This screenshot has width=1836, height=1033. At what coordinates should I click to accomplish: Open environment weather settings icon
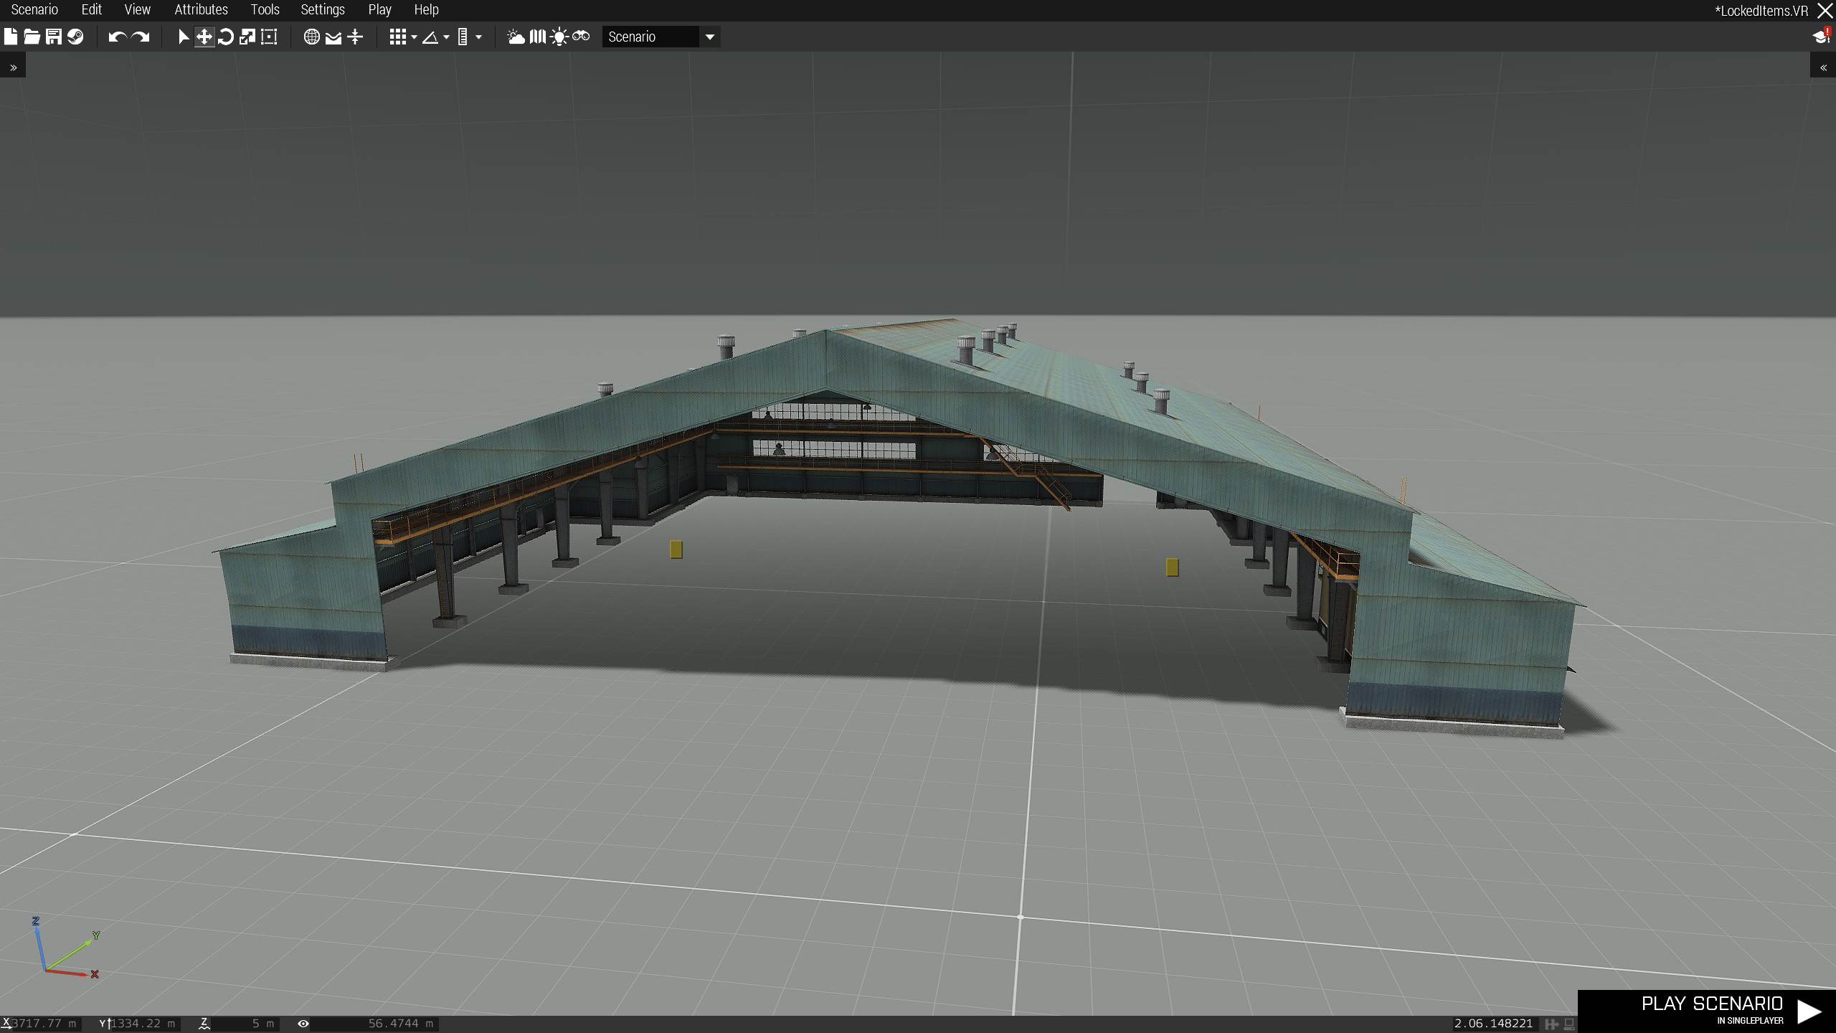click(x=516, y=37)
